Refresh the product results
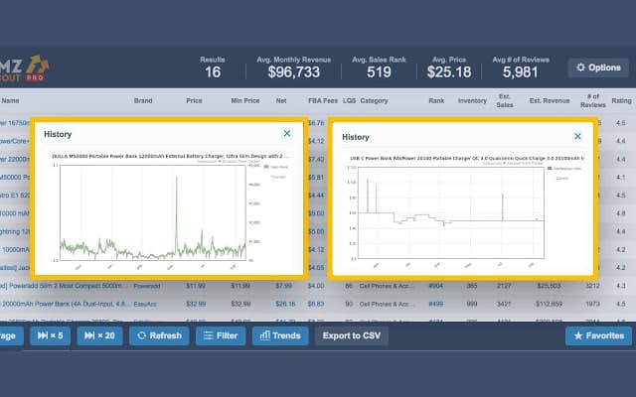Image resolution: width=636 pixels, height=397 pixels. pyautogui.click(x=159, y=335)
